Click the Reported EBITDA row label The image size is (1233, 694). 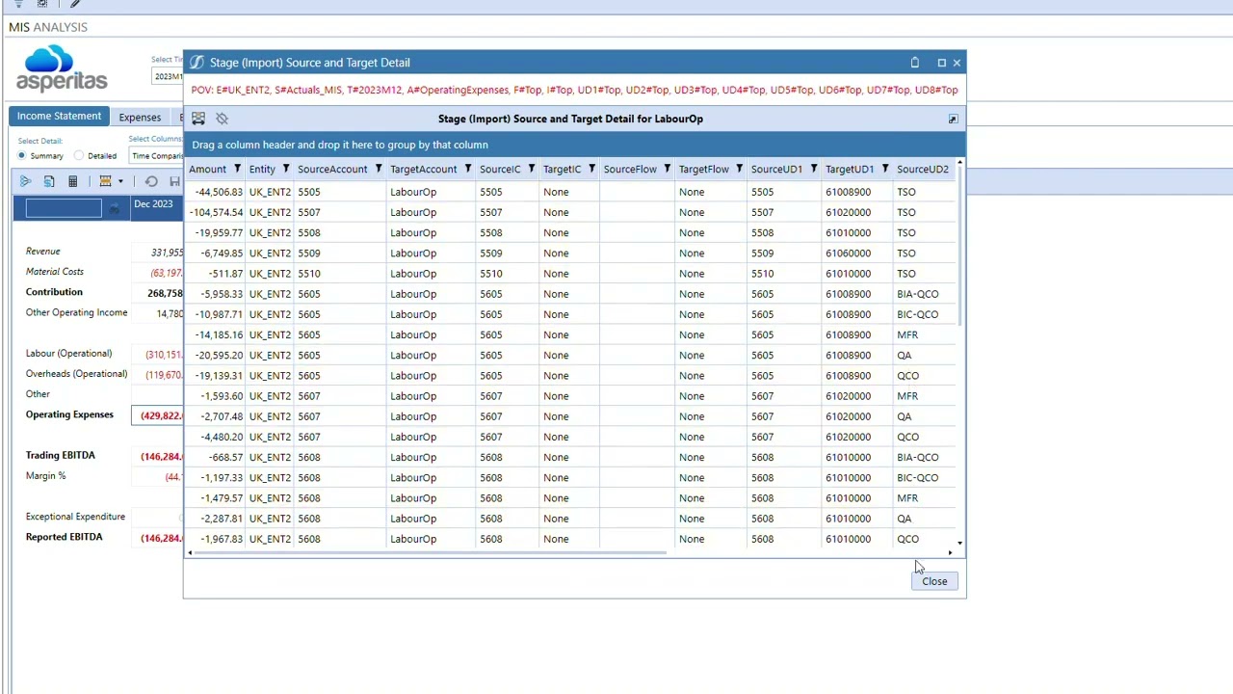point(64,537)
